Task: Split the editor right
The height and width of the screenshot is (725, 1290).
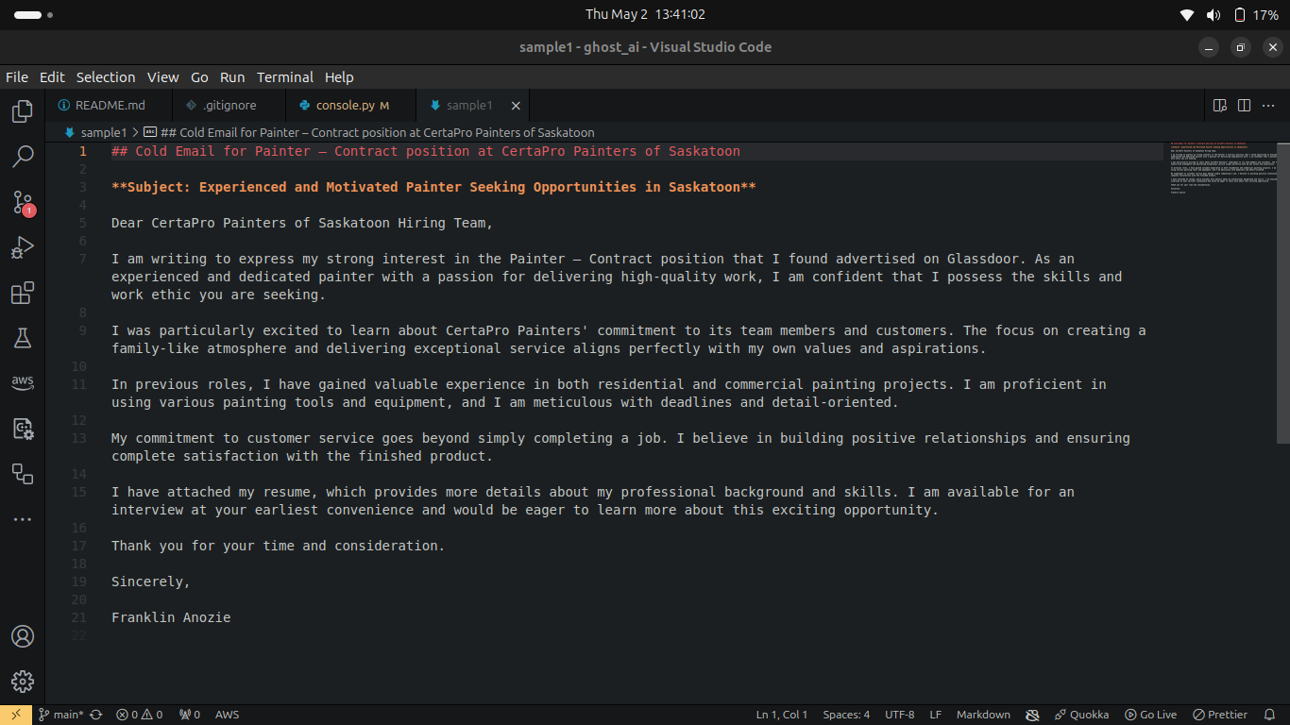Action: (1245, 106)
